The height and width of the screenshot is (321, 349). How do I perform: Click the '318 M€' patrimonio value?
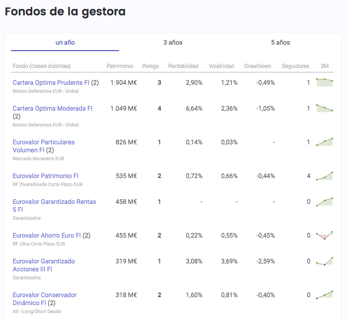click(126, 295)
